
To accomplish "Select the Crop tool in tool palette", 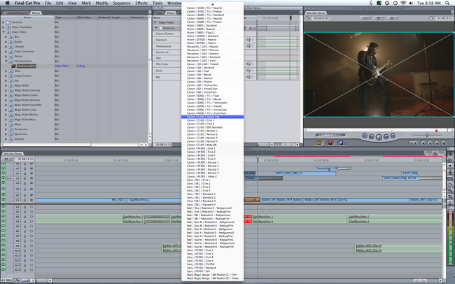I will pyautogui.click(x=450, y=197).
